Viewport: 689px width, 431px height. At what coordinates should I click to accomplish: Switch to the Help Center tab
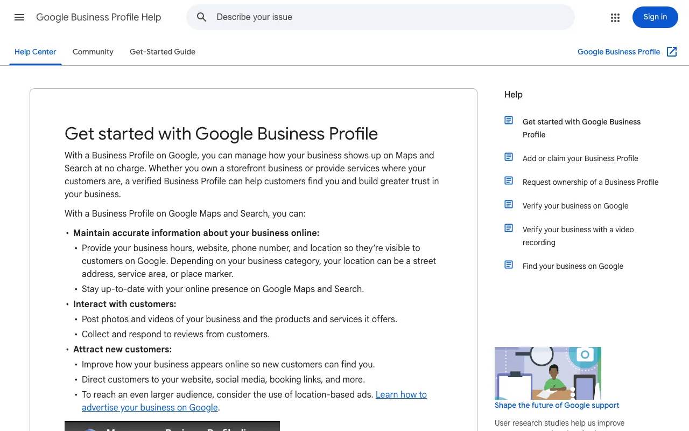[x=36, y=52]
